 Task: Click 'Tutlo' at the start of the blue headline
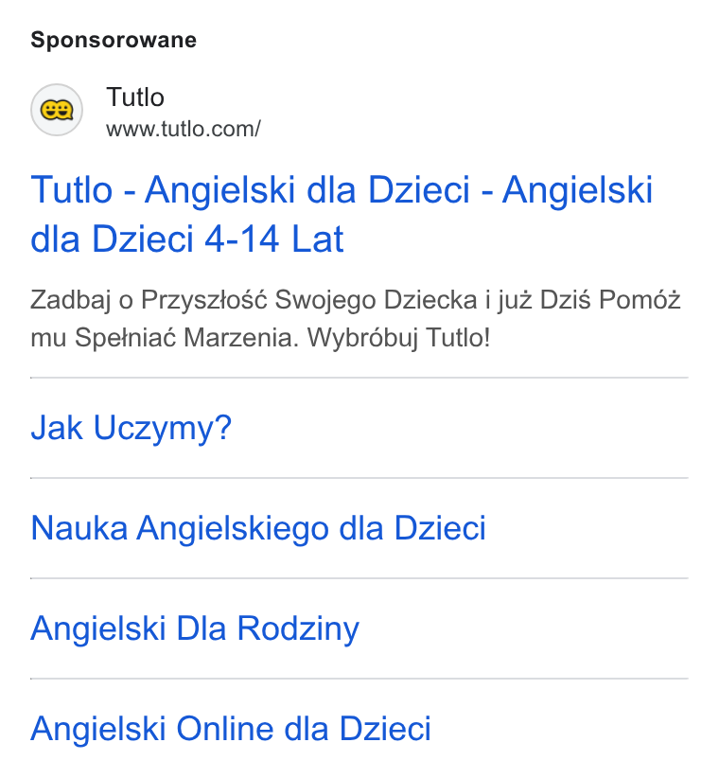[x=72, y=189]
